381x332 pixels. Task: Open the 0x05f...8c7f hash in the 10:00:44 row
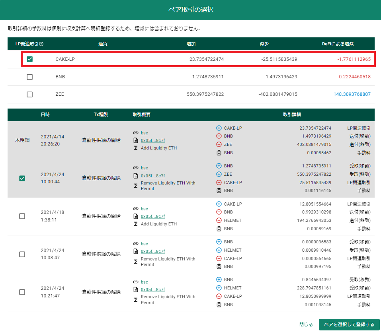tap(153, 176)
